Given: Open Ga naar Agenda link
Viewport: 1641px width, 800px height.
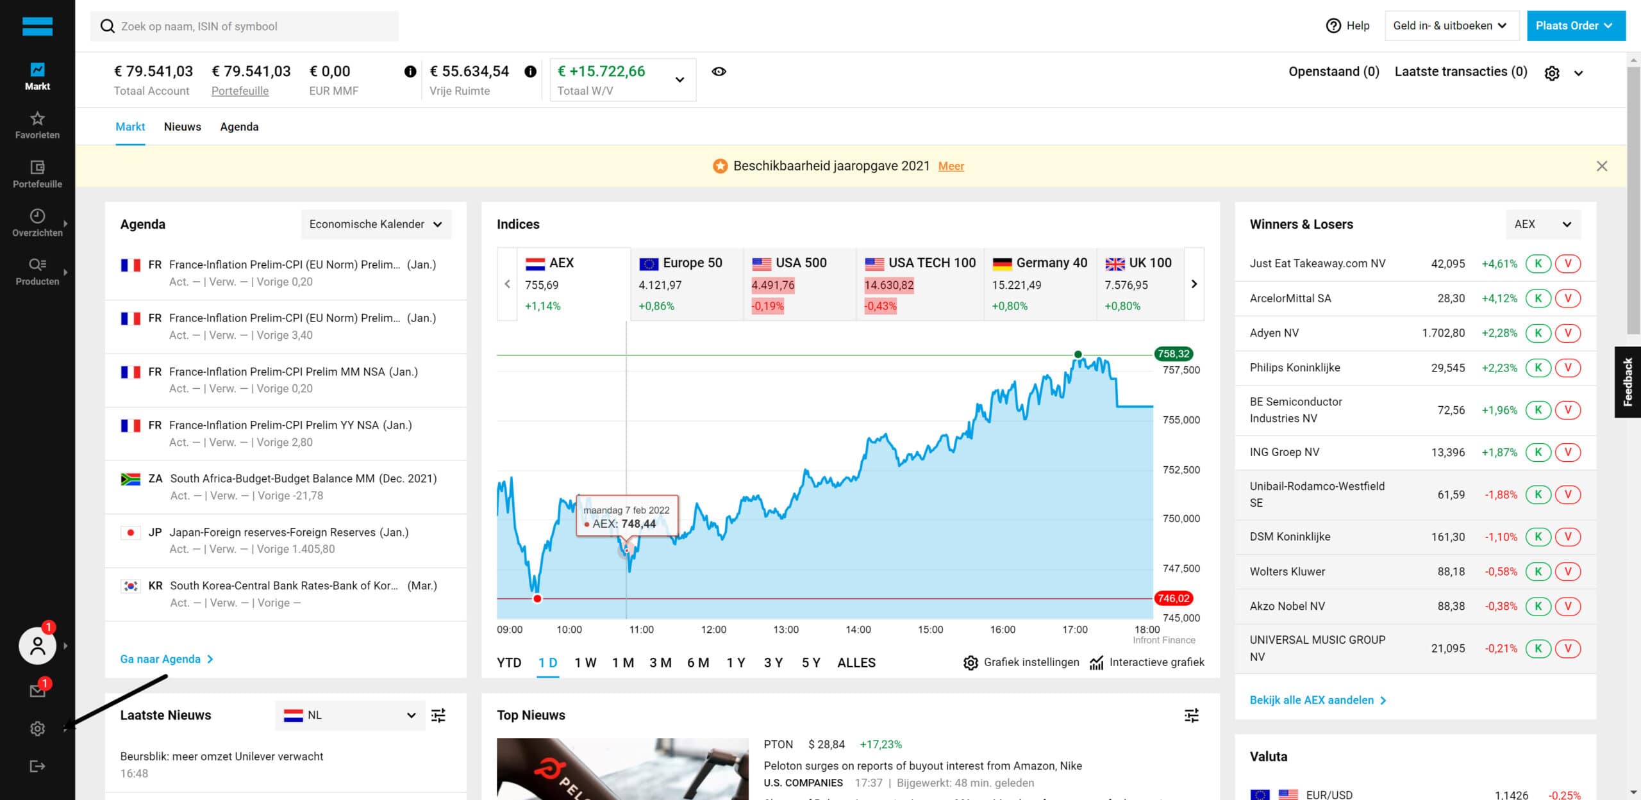Looking at the screenshot, I should coord(167,659).
